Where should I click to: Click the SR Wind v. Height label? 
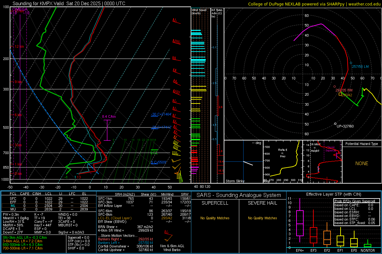315,148
